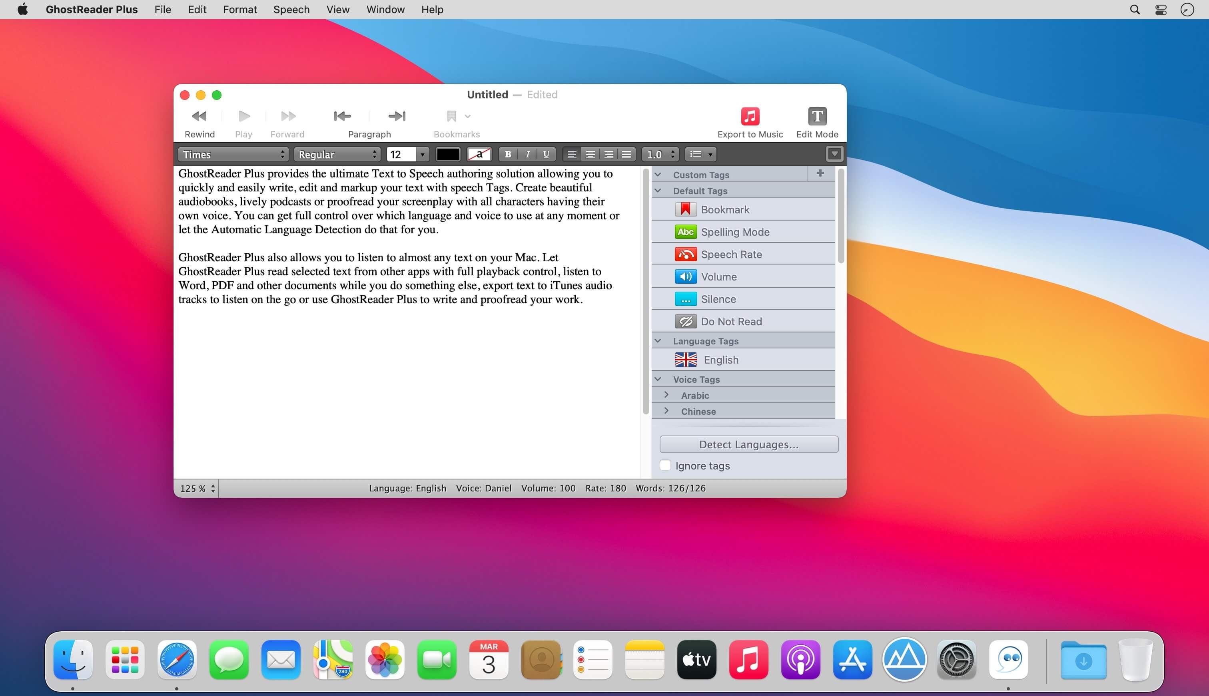Viewport: 1209px width, 696px height.
Task: Open the text background color swatch
Action: (x=479, y=154)
